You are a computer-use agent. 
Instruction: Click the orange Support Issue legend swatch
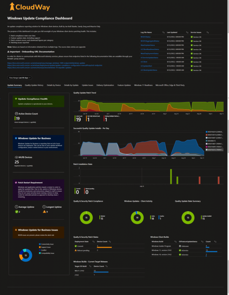40,247
